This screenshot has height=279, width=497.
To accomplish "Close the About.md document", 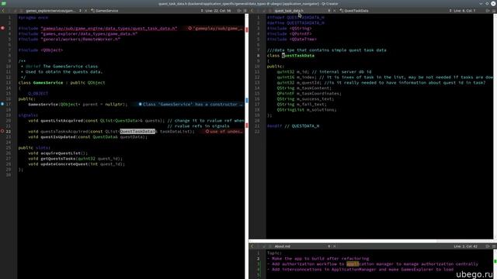I will 335,246.
